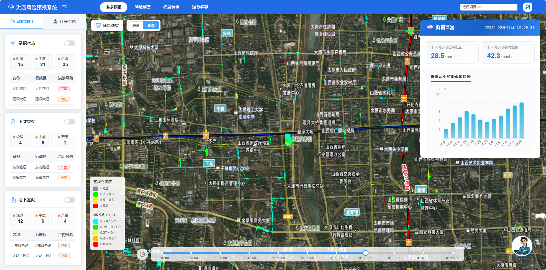Enable the 下穿立交 layer switch

70,122
